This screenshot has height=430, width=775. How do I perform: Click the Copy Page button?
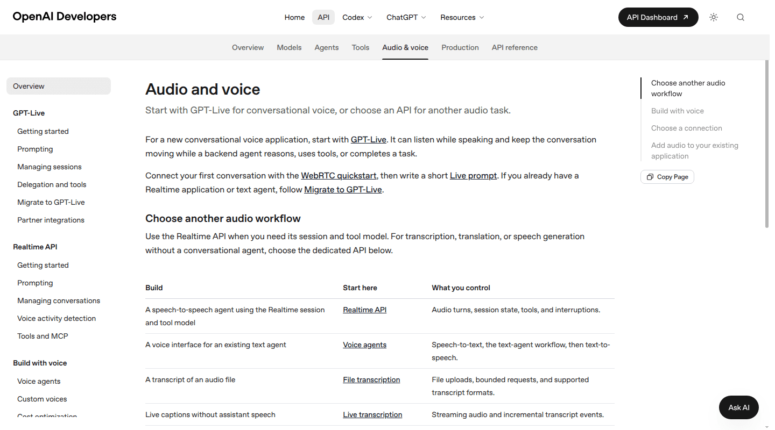(x=667, y=177)
